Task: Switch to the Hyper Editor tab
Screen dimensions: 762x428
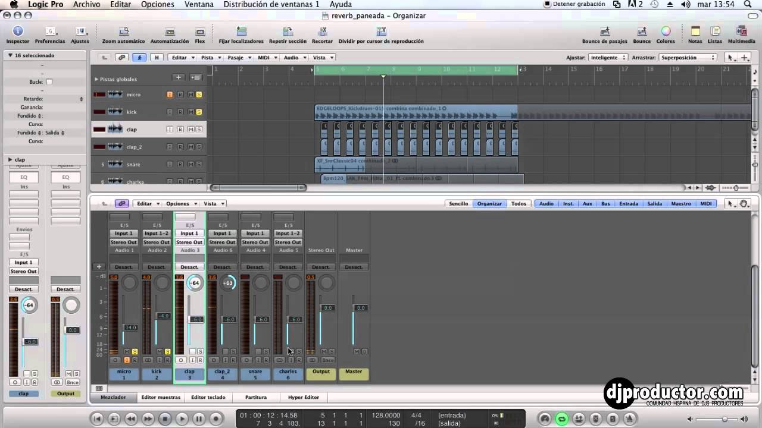Action: 304,397
